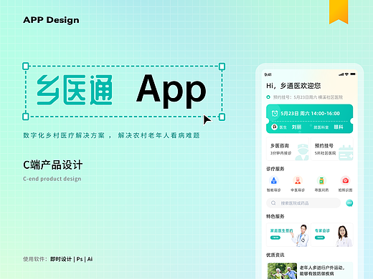The image size is (373, 279).
Task: Click the C端产品设计 title
Action: tap(53, 165)
